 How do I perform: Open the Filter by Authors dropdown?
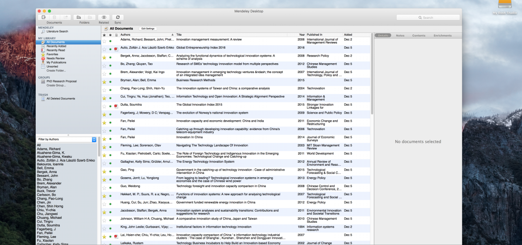pos(67,139)
